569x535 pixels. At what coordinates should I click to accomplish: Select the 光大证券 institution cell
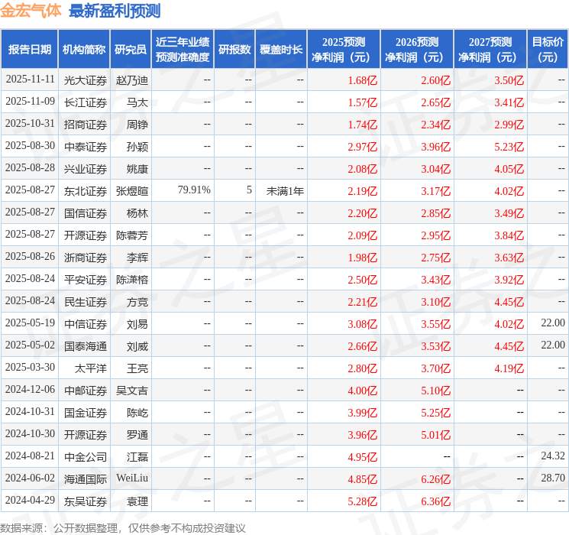(86, 80)
